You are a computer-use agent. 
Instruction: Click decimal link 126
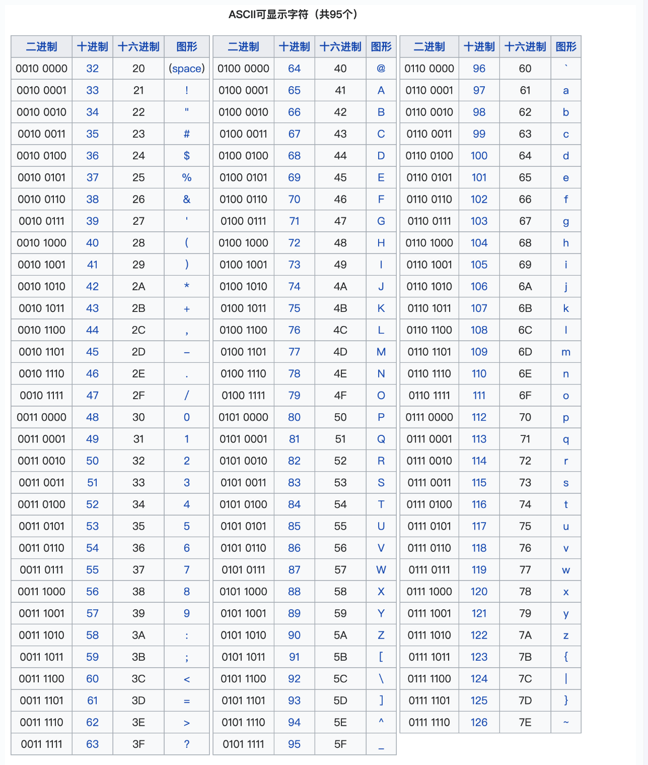pos(479,722)
